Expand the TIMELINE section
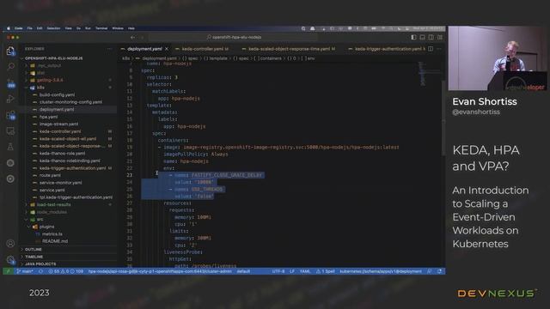 [x=34, y=257]
